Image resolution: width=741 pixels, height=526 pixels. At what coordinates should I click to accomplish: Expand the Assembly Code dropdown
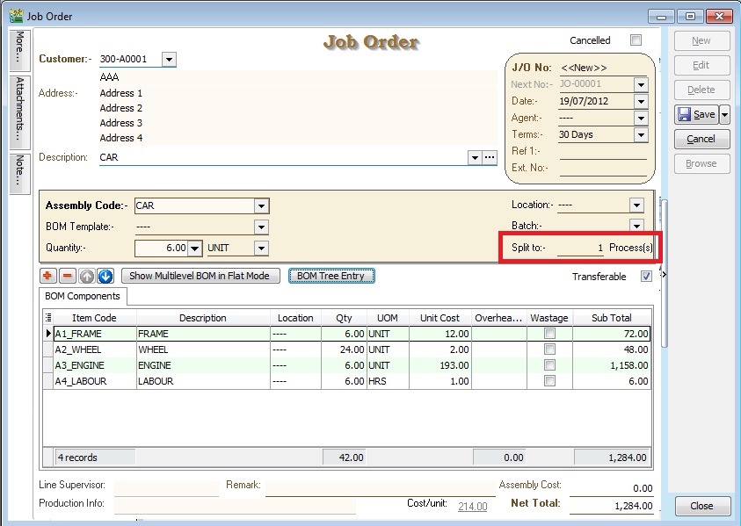point(261,205)
